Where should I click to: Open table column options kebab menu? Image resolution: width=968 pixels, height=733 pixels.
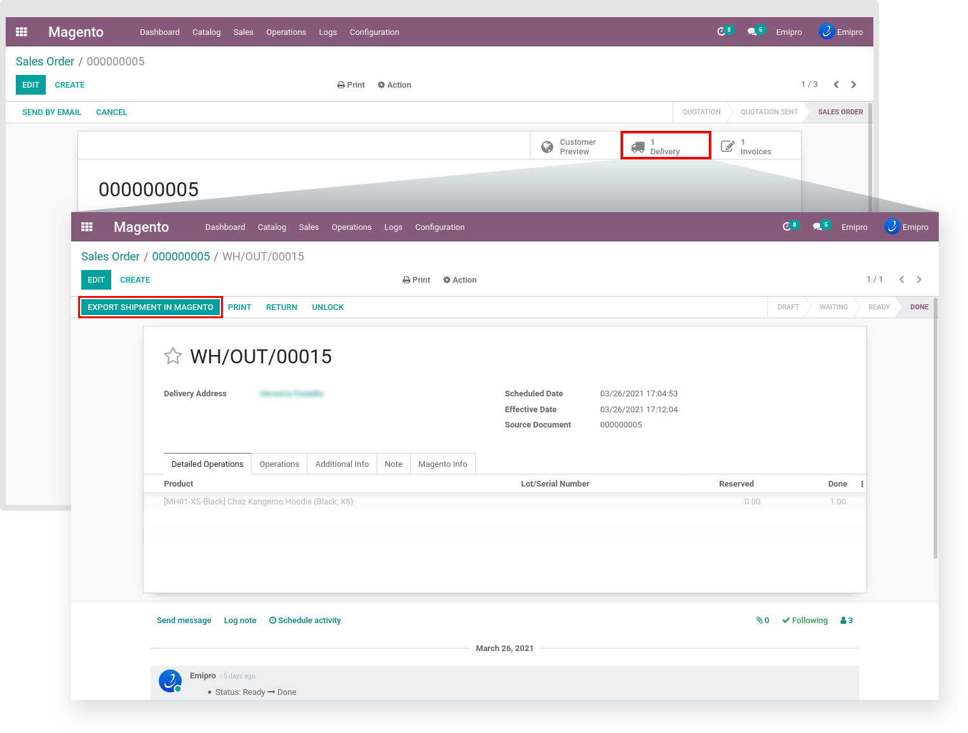click(x=862, y=484)
